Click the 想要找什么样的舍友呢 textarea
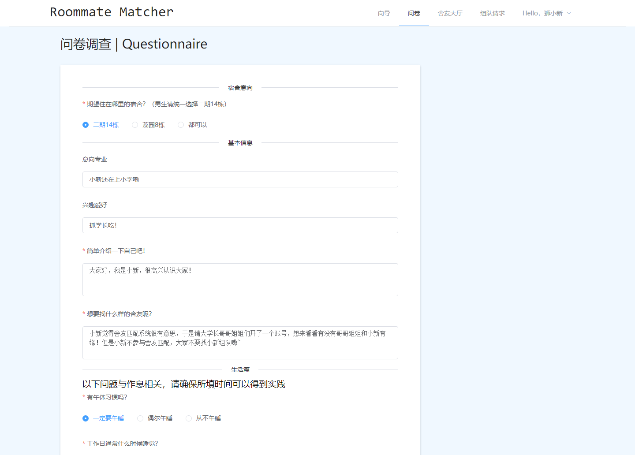The image size is (635, 455). coord(240,343)
